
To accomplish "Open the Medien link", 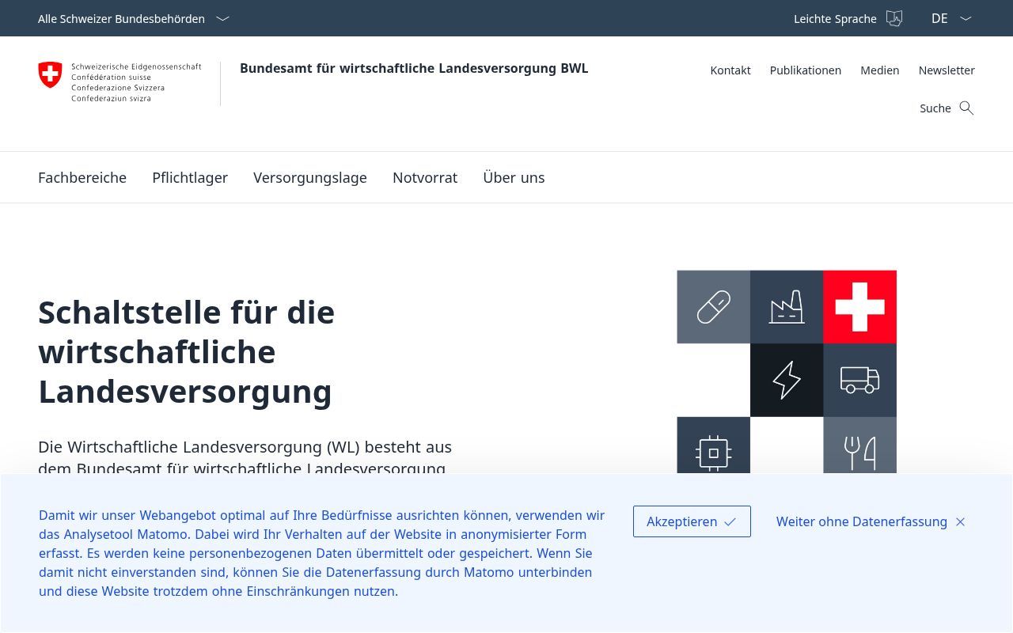I will tap(880, 70).
